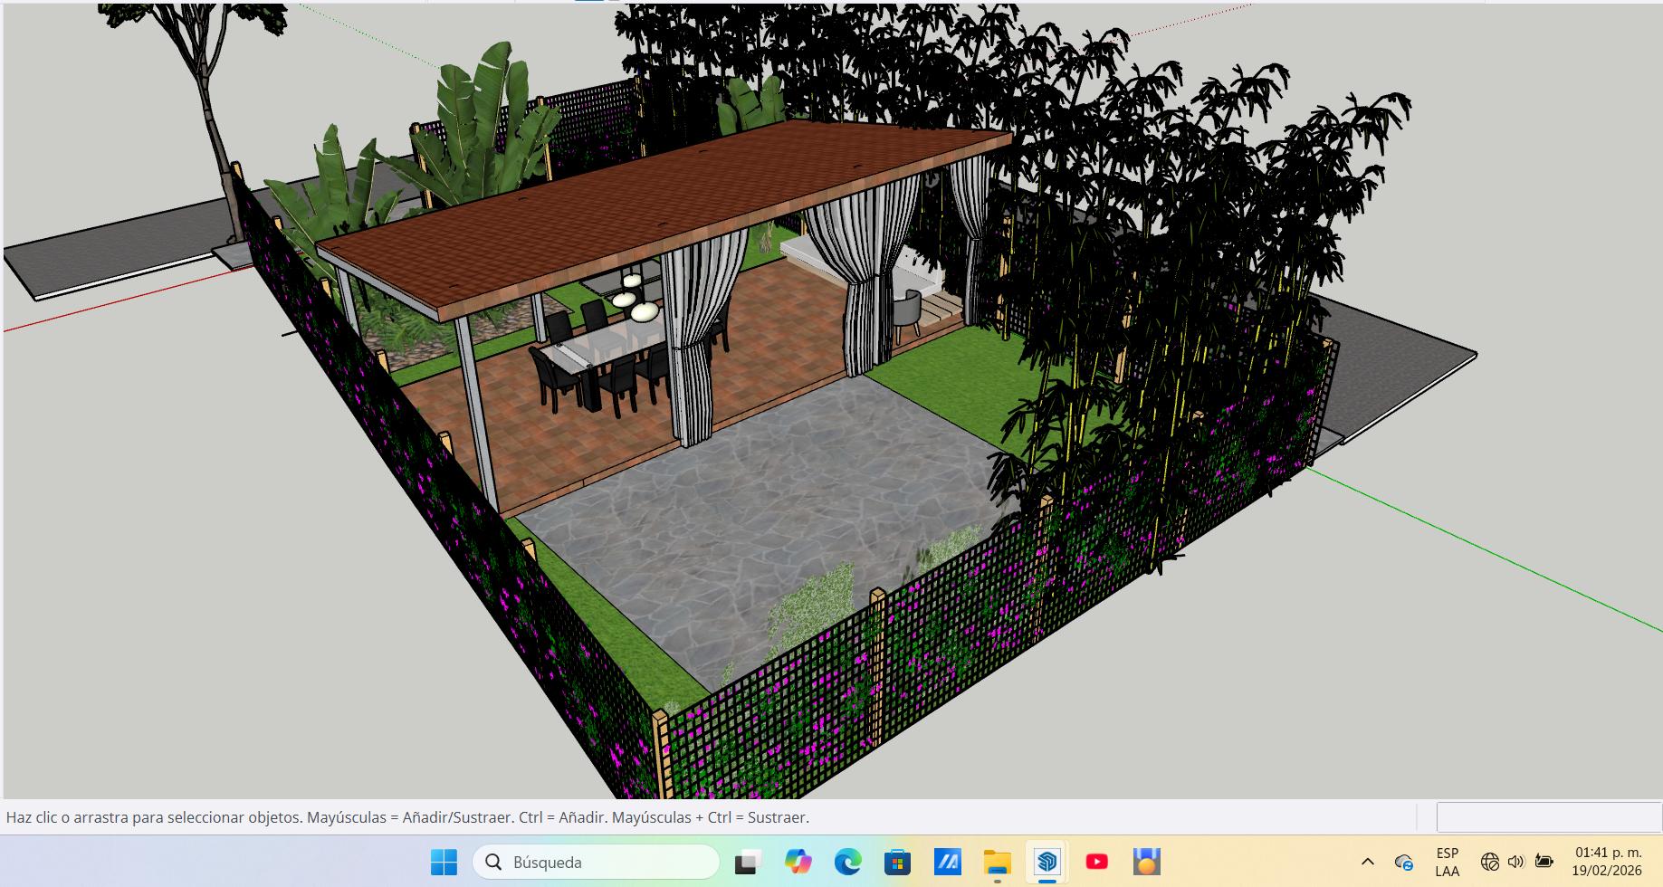The width and height of the screenshot is (1663, 887).
Task: Open the ESP LAA input language switcher
Action: [x=1447, y=862]
